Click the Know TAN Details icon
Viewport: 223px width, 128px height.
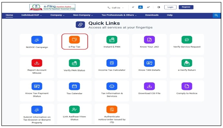(x=149, y=63)
